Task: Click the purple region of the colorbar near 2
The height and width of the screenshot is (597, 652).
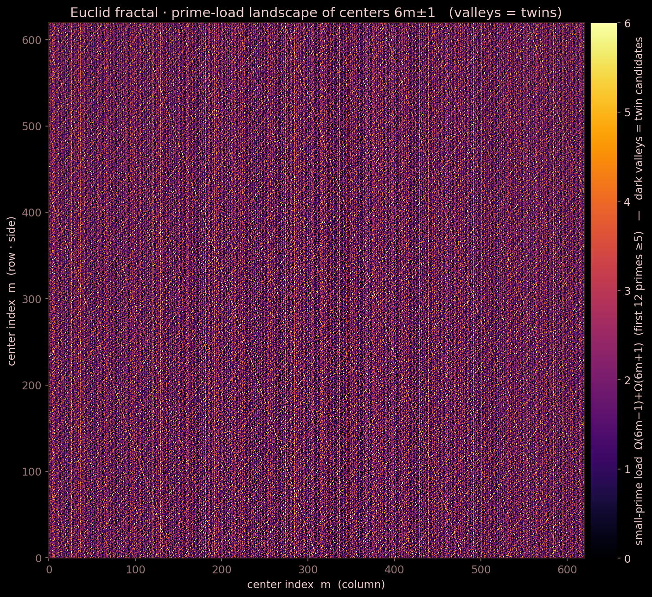Action: point(604,380)
